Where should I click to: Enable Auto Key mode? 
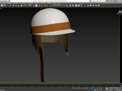coord(111,88)
